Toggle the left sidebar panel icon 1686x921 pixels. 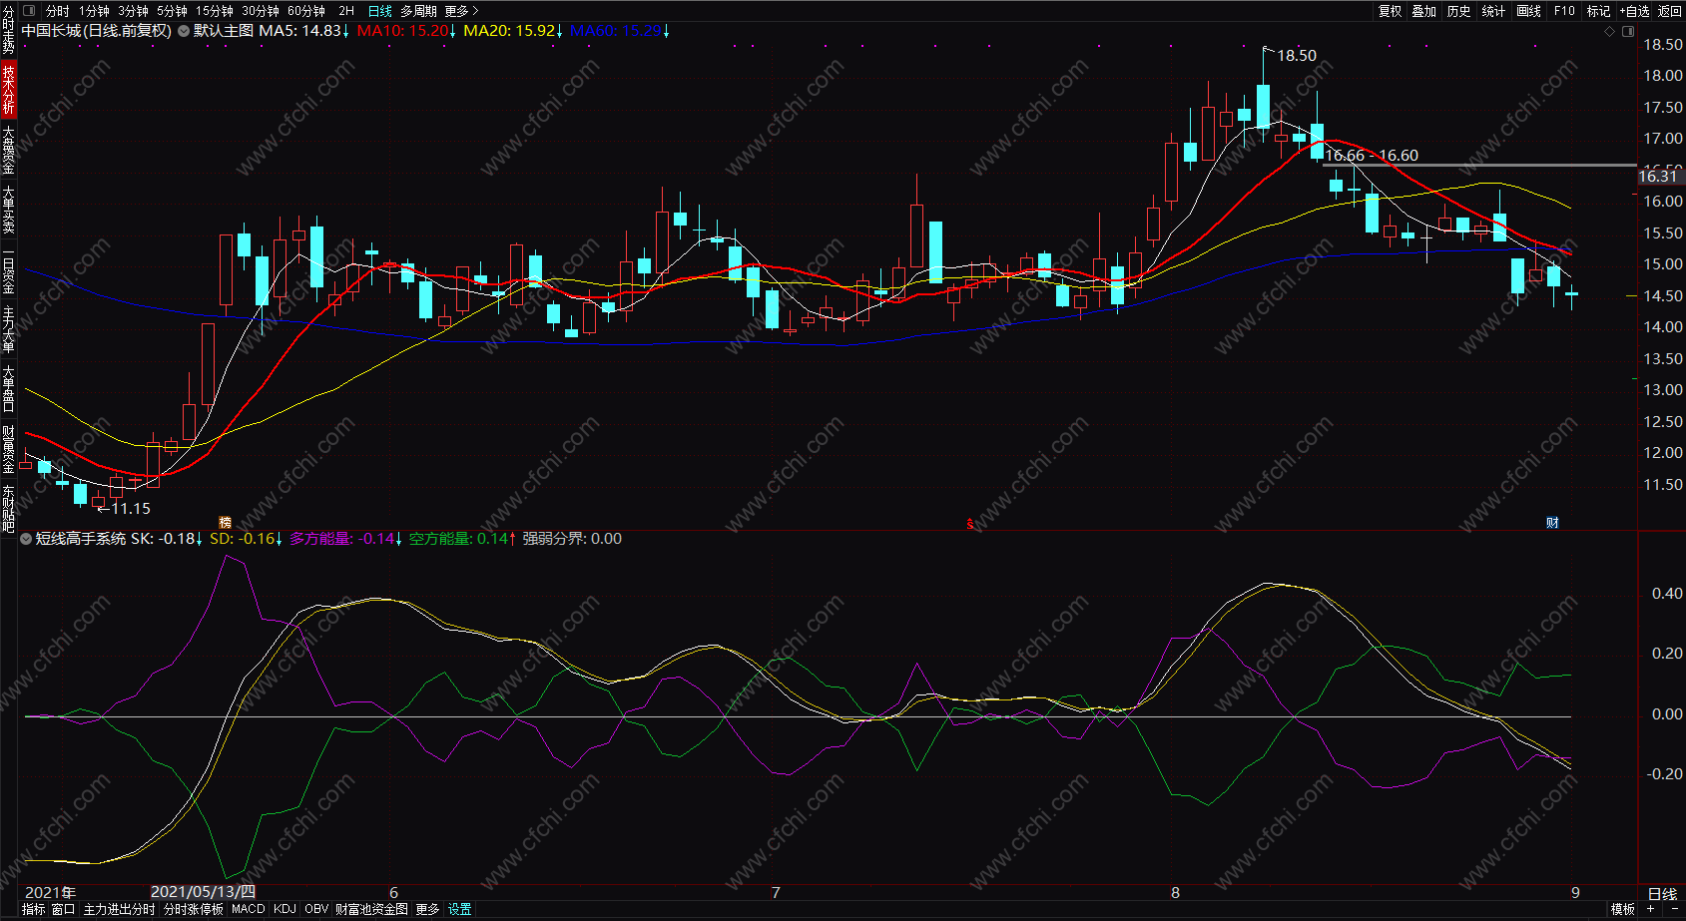click(29, 11)
